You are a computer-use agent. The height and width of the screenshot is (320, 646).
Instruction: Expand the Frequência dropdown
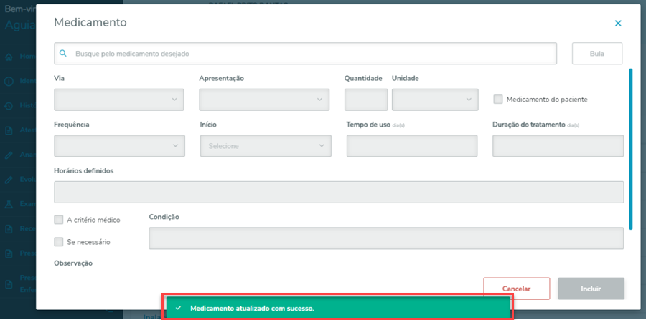[x=119, y=146]
